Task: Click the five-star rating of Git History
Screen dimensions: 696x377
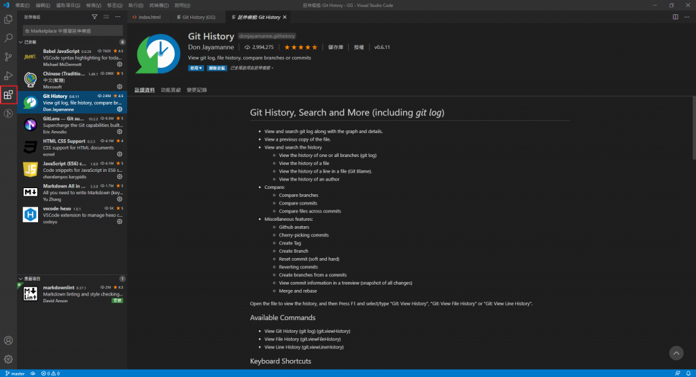Action: point(301,47)
